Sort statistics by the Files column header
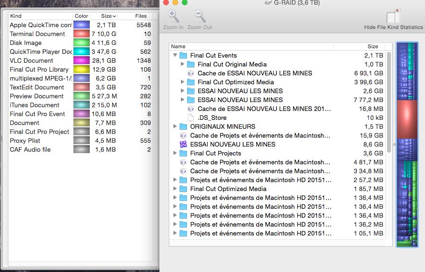The height and width of the screenshot is (272, 425). (x=135, y=16)
